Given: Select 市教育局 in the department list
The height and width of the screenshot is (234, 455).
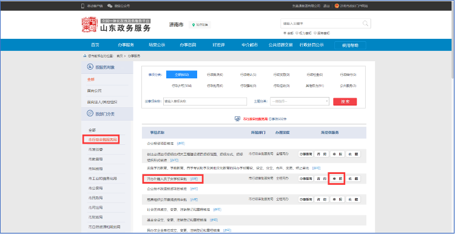Looking at the screenshot, I should click(95, 159).
